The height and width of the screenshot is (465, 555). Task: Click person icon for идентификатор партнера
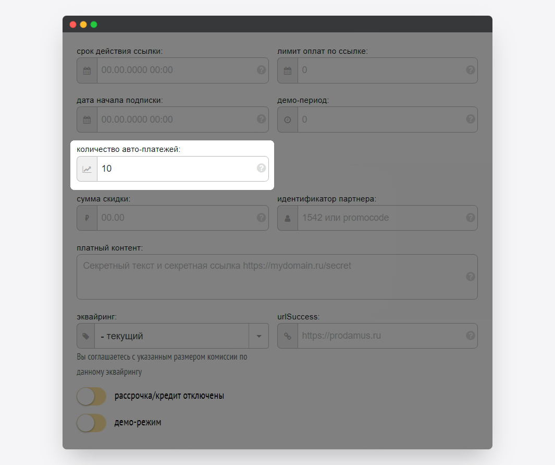point(288,218)
